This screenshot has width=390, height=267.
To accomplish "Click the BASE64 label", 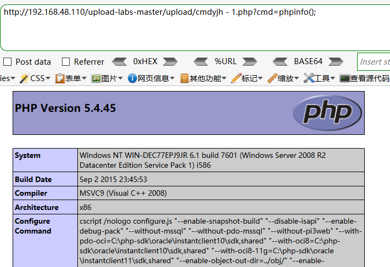I will (x=308, y=61).
